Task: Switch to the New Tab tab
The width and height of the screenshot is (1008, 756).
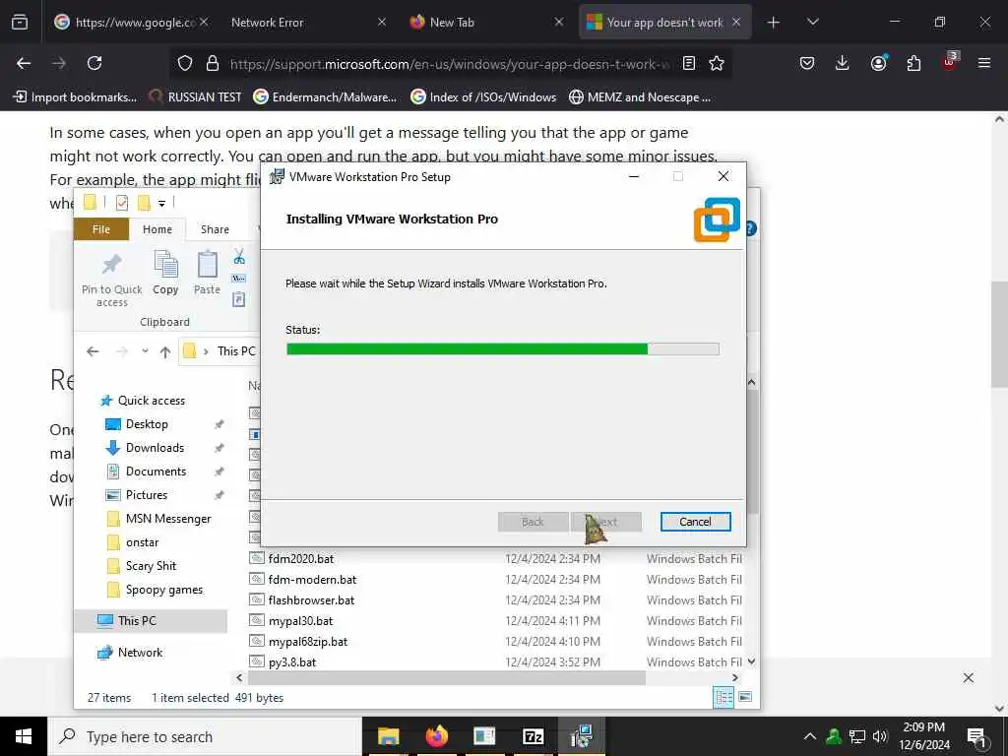Action: (x=486, y=23)
